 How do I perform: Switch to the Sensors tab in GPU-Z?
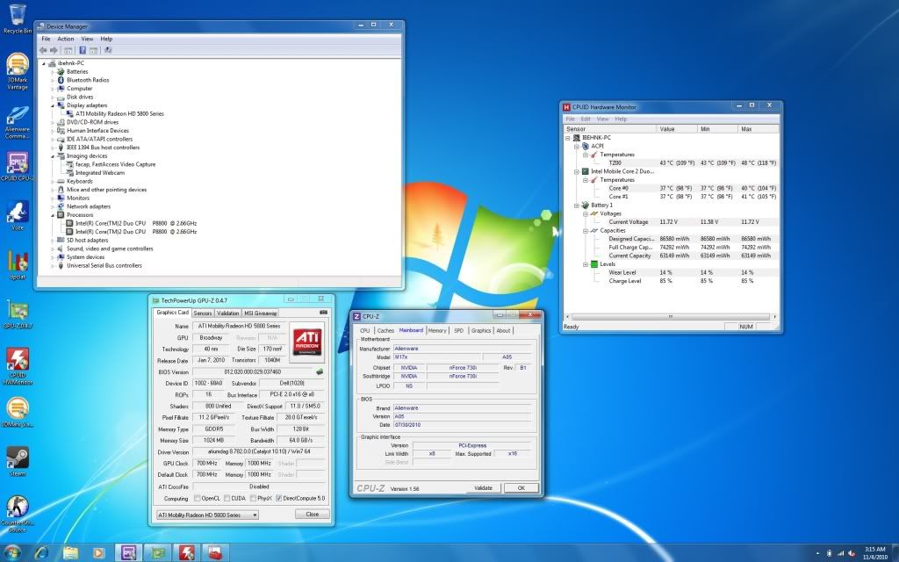point(203,313)
